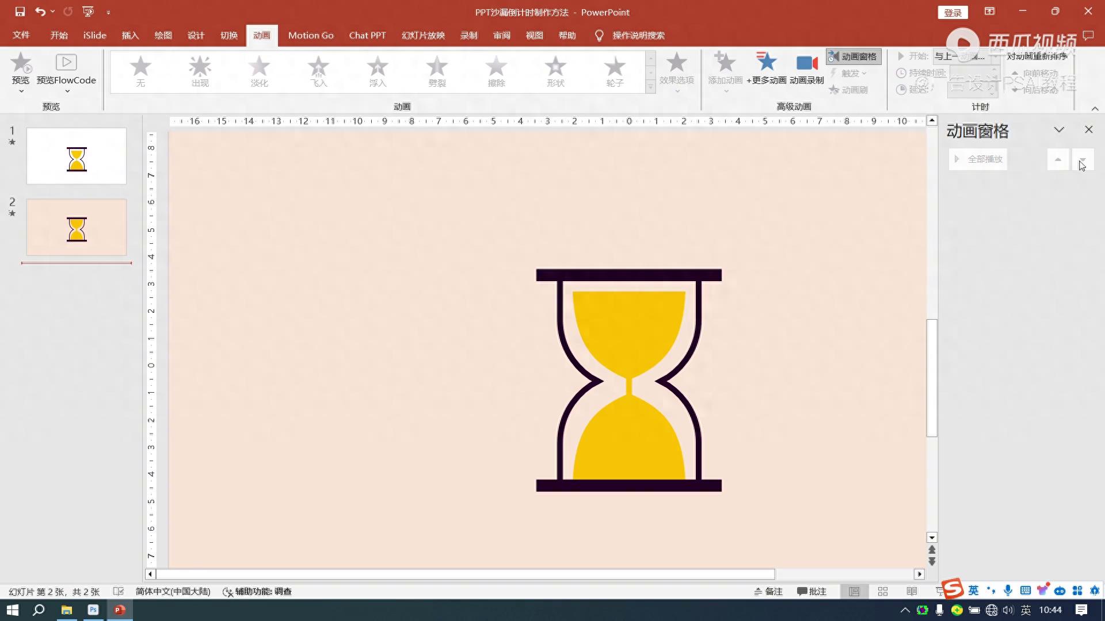Switch to the 插入 Insert tab
Image resolution: width=1105 pixels, height=621 pixels.
tap(131, 35)
